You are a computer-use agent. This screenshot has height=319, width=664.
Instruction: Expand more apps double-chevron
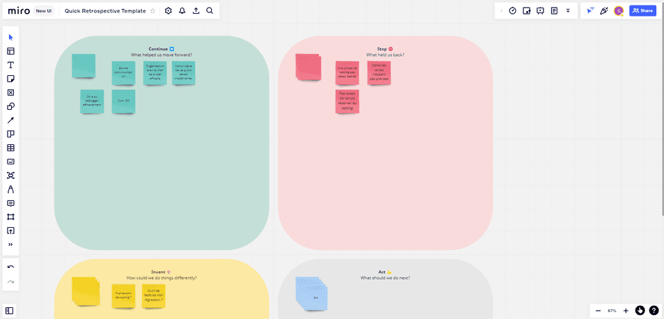[x=568, y=11]
